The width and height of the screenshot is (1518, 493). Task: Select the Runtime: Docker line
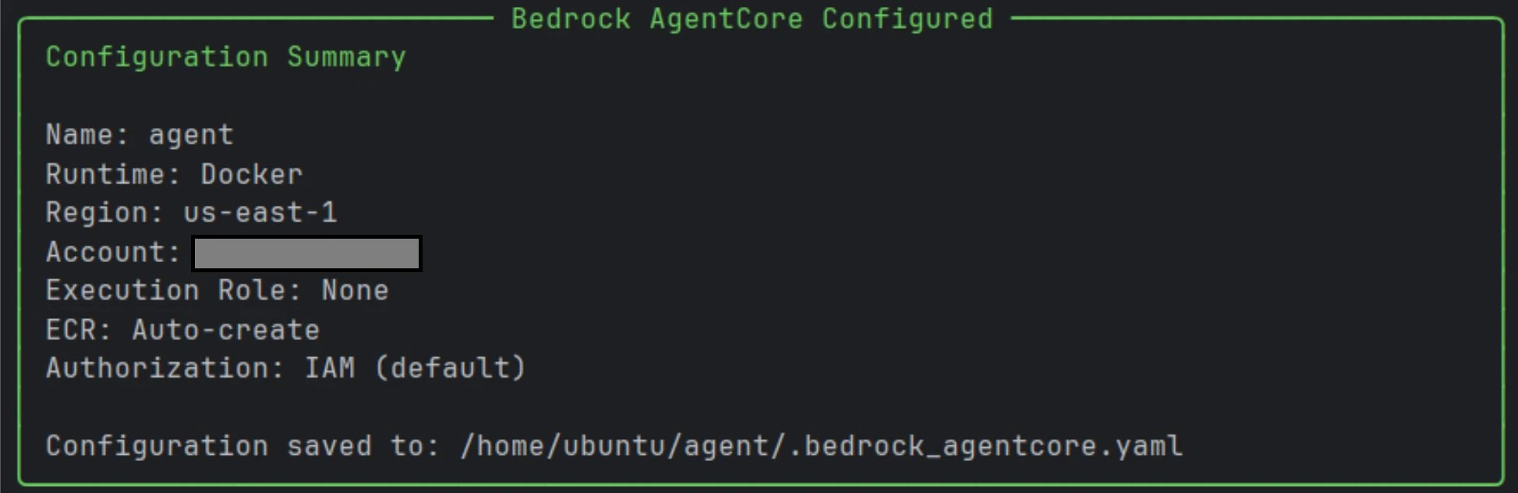[x=174, y=174]
